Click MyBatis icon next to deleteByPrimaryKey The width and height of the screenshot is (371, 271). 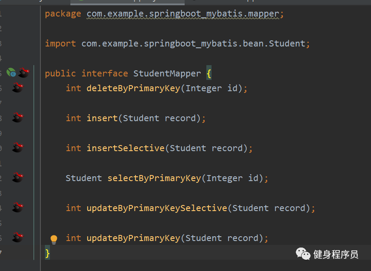coord(17,88)
